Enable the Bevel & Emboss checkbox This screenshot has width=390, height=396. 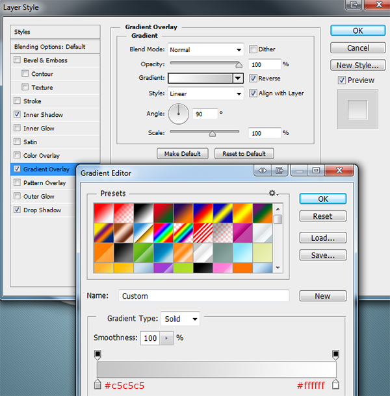click(17, 60)
